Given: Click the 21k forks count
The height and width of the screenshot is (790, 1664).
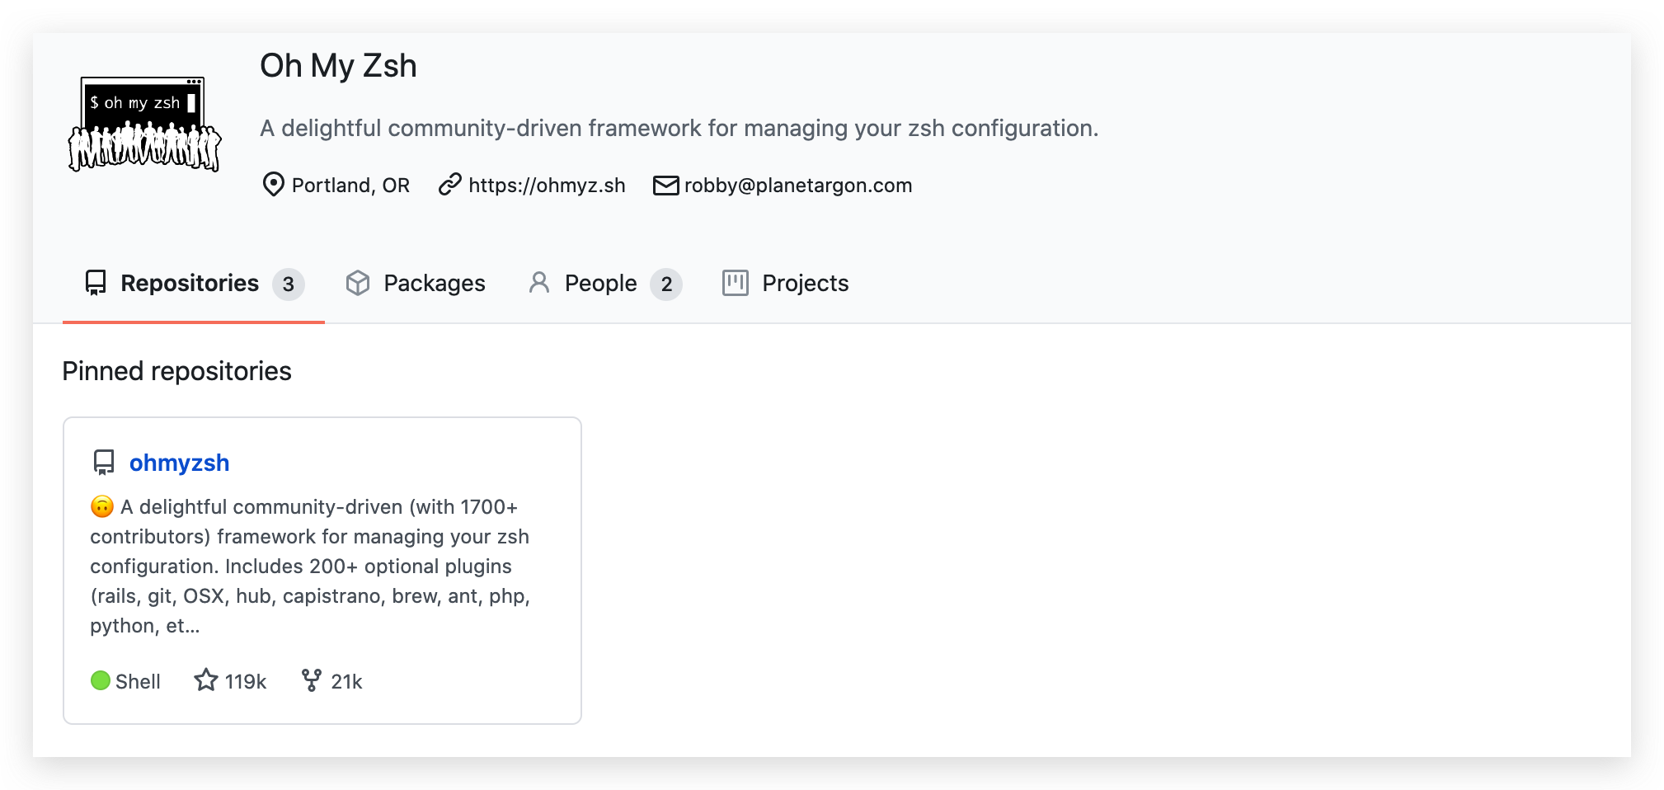Looking at the screenshot, I should 346,682.
